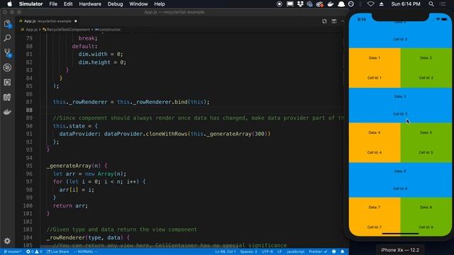Image resolution: width=454 pixels, height=255 pixels.
Task: Click the unsaved dot on App.js tab
Action: click(x=76, y=21)
